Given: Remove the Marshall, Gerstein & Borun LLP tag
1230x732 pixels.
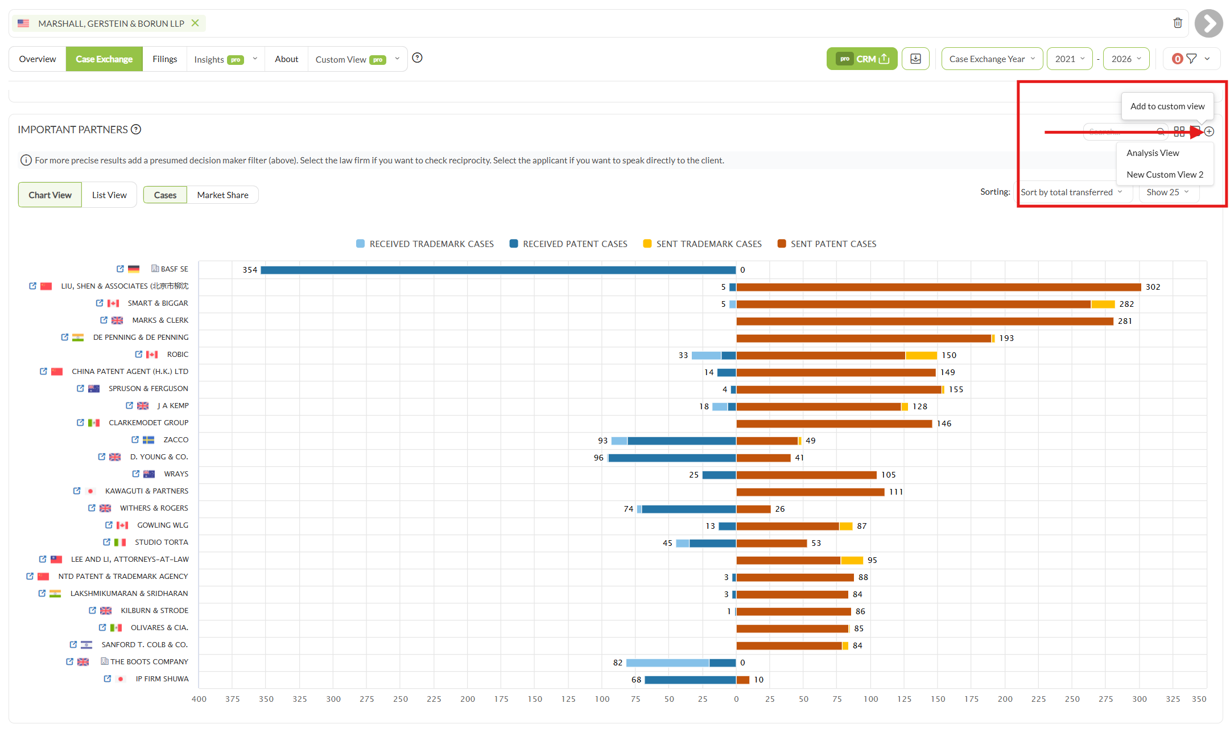Looking at the screenshot, I should pos(195,23).
